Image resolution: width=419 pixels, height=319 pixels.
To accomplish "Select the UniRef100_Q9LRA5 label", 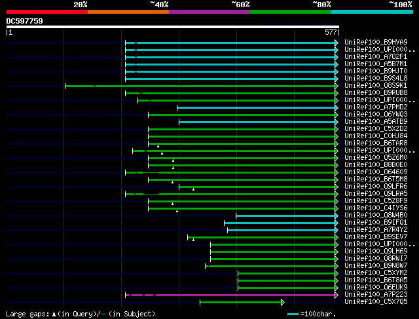I will (x=376, y=194).
